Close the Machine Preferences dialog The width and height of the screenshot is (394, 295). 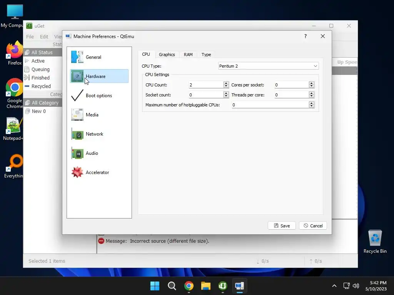coord(323,36)
